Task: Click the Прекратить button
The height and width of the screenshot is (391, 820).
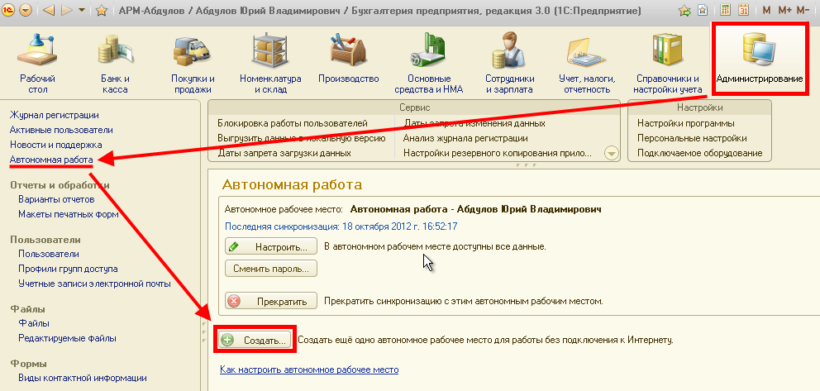Action: tap(271, 301)
